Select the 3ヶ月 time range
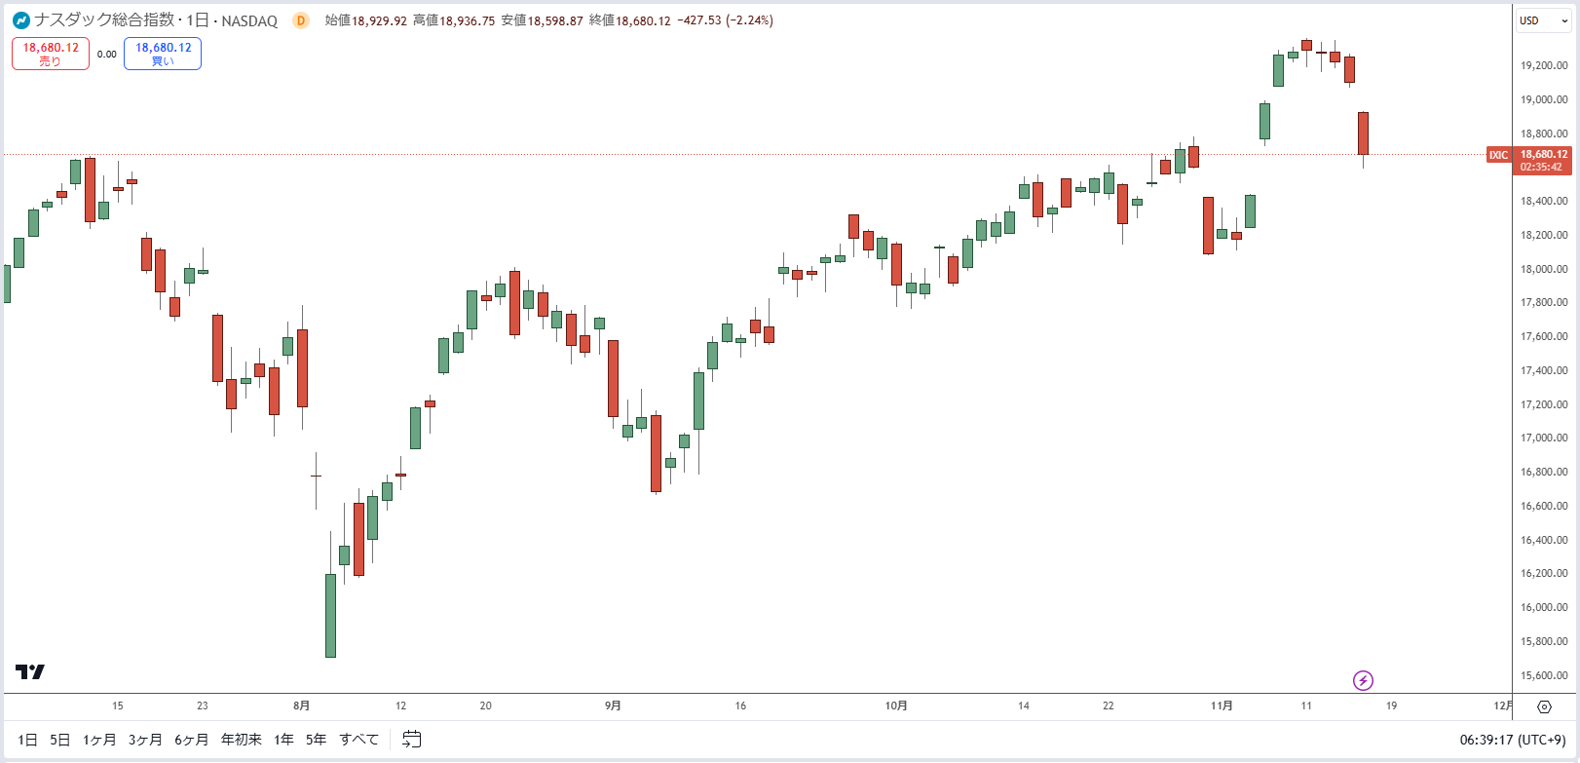This screenshot has width=1580, height=763. coord(145,740)
